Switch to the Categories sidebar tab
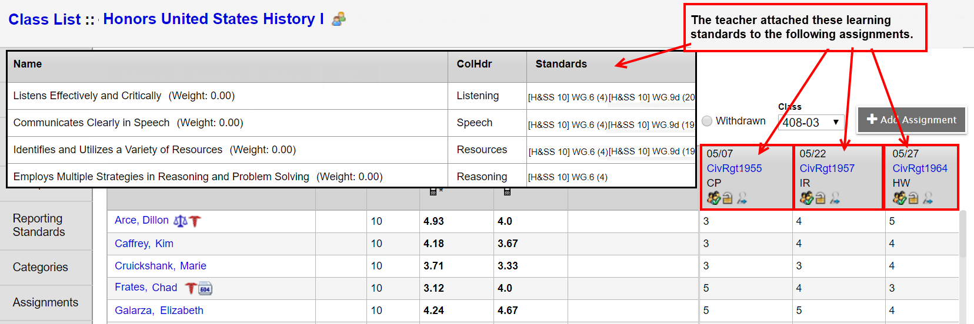 pyautogui.click(x=41, y=267)
